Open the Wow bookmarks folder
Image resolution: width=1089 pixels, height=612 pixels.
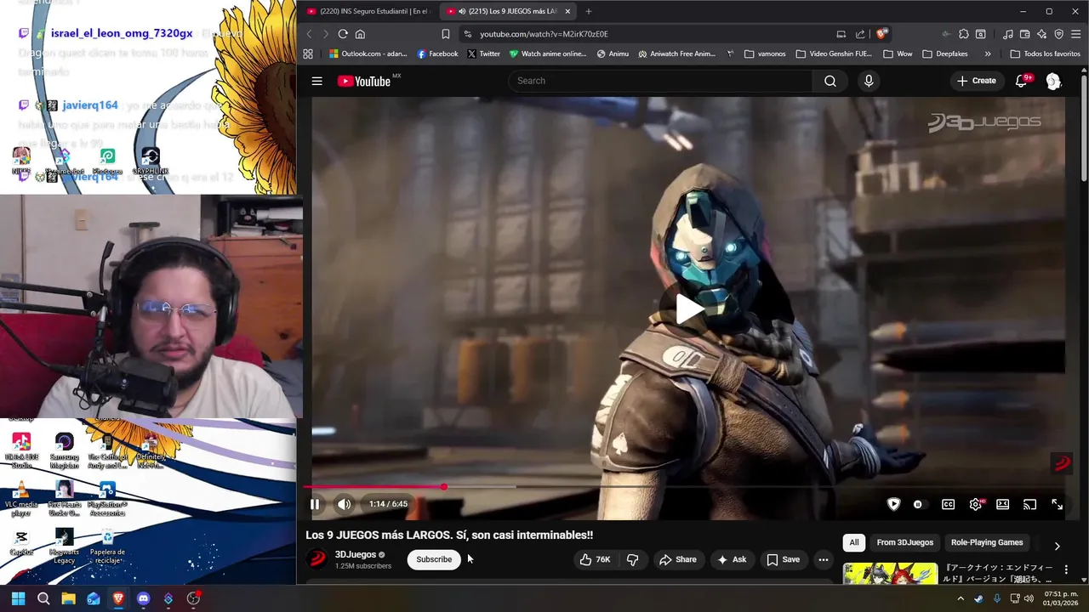[x=898, y=54]
